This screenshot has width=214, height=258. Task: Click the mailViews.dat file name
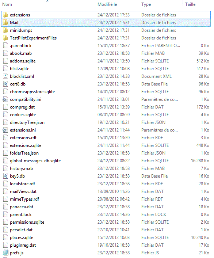[x=23, y=191]
